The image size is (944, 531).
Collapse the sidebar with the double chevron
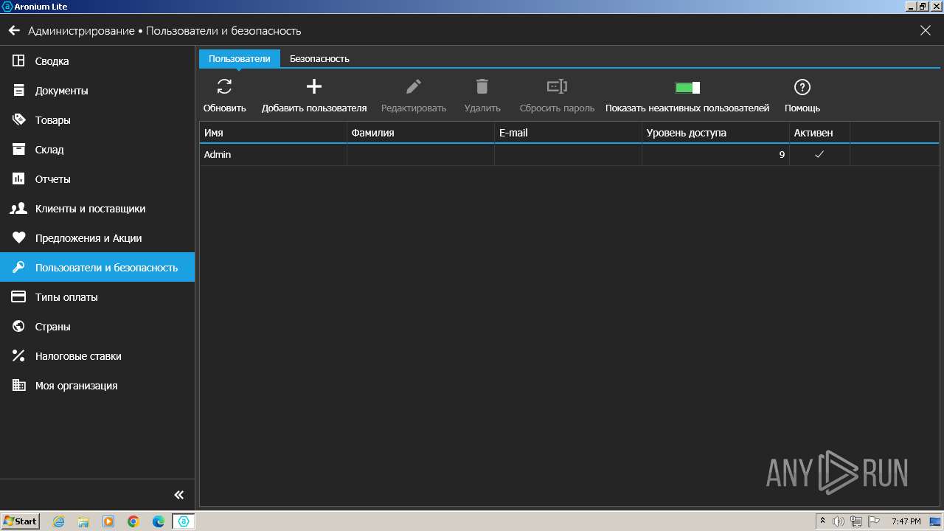pyautogui.click(x=178, y=495)
